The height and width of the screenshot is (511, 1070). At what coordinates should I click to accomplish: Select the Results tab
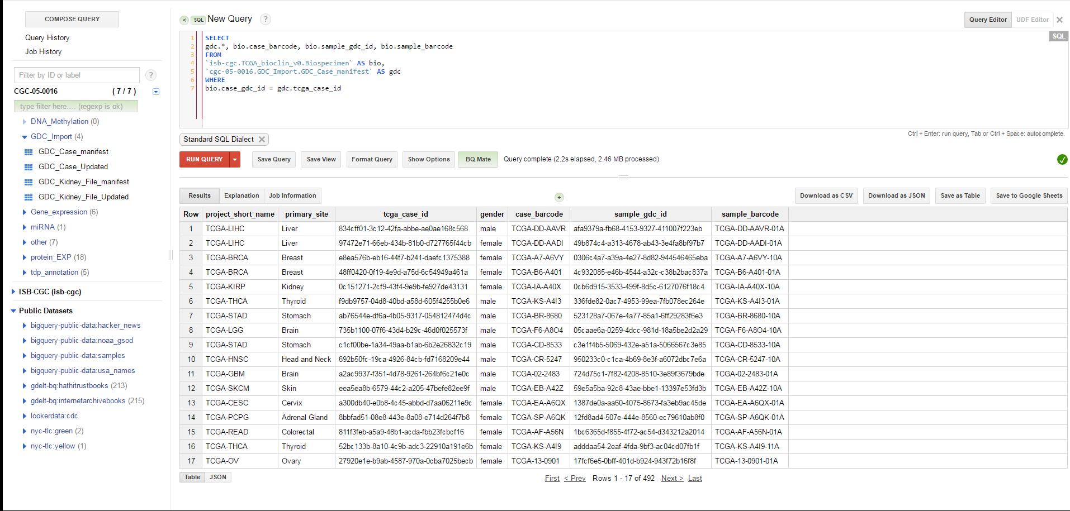pos(200,195)
